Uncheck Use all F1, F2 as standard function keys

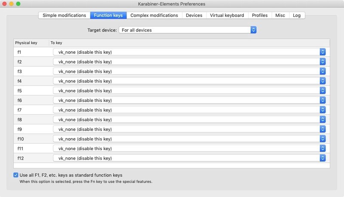[16, 175]
